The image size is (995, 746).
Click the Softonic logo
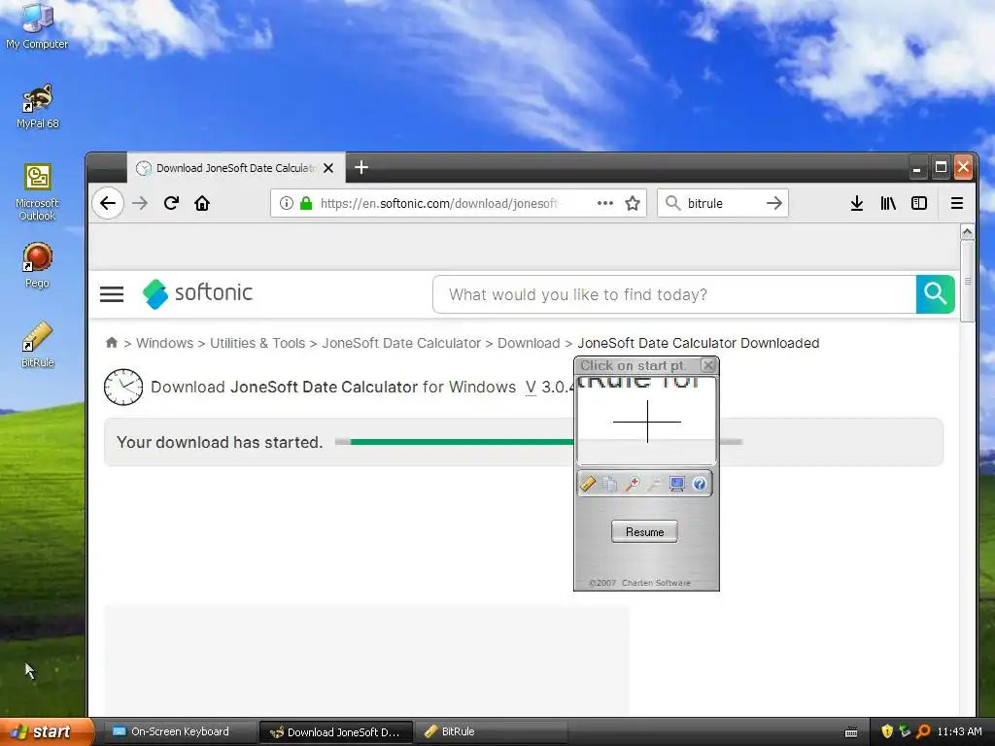(197, 293)
